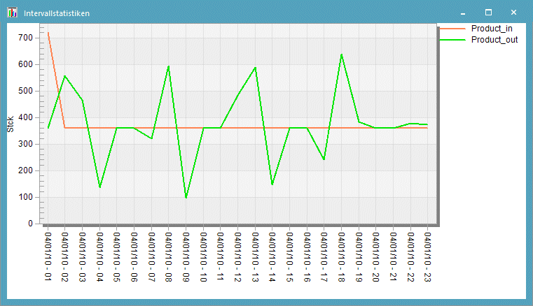Click x-axis label 04/01/10 - 15
This screenshot has width=533, height=306.
point(290,257)
